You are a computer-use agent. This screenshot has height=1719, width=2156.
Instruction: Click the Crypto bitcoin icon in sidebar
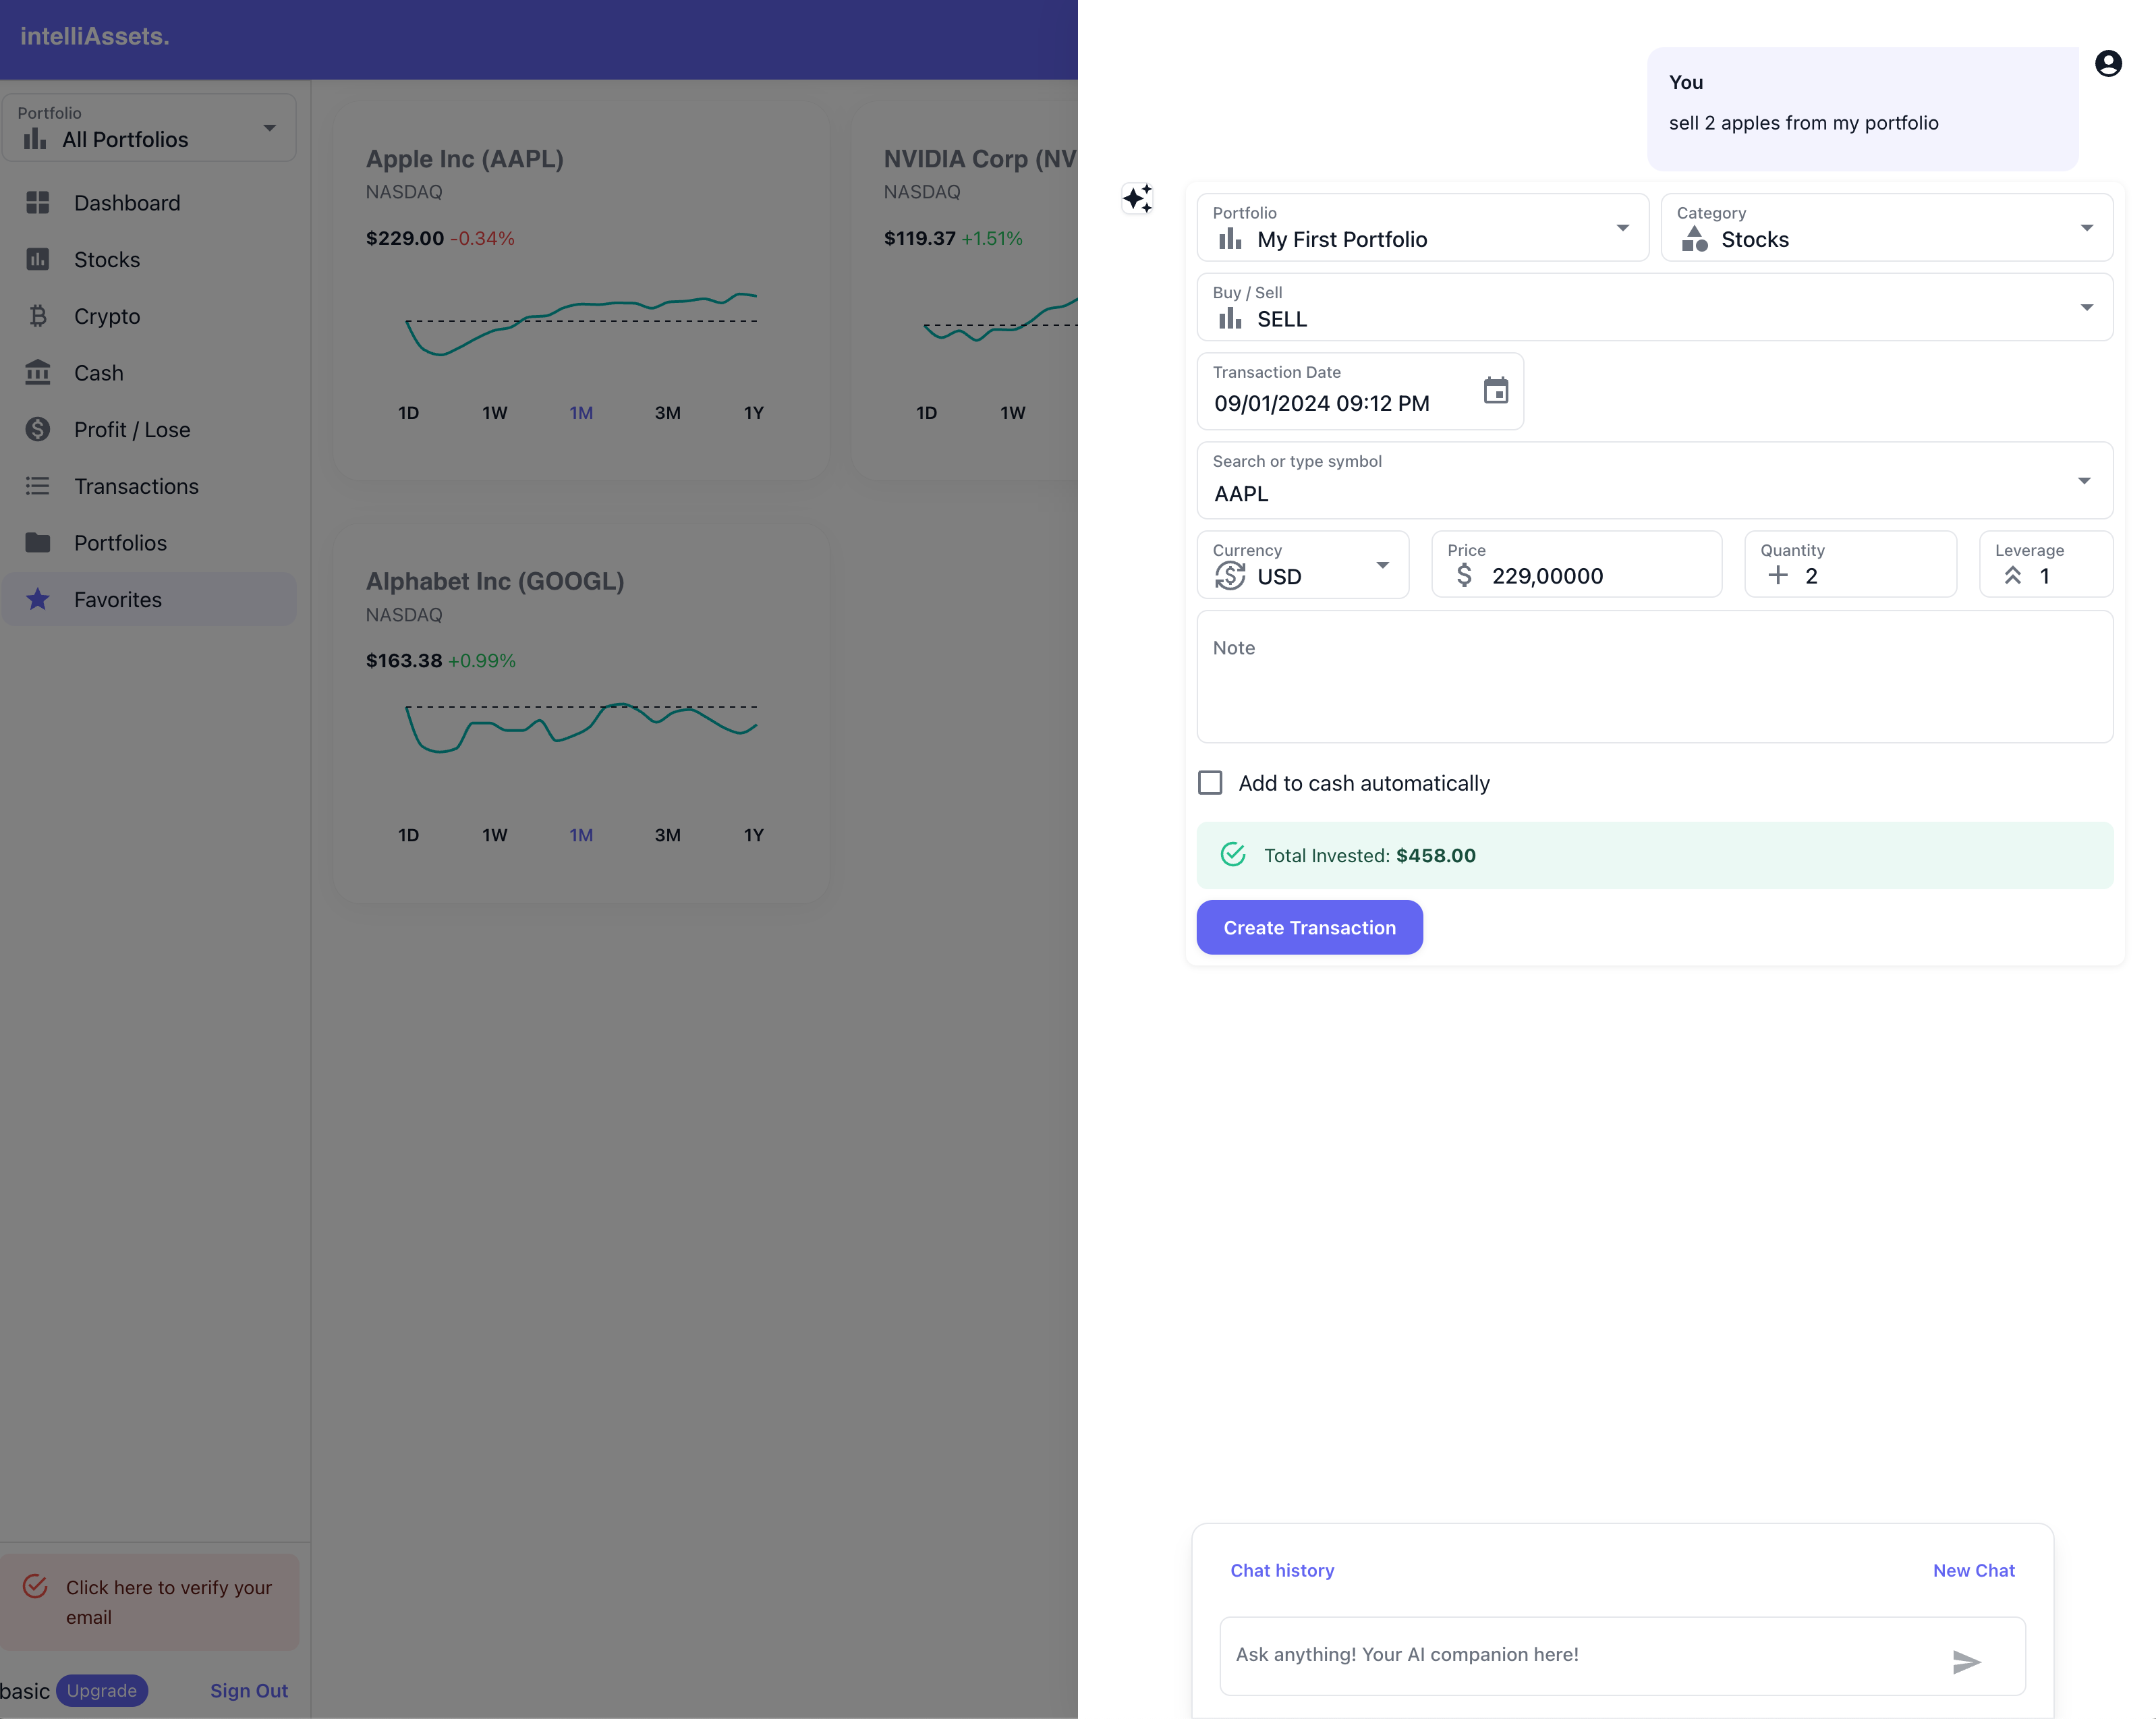(x=38, y=316)
